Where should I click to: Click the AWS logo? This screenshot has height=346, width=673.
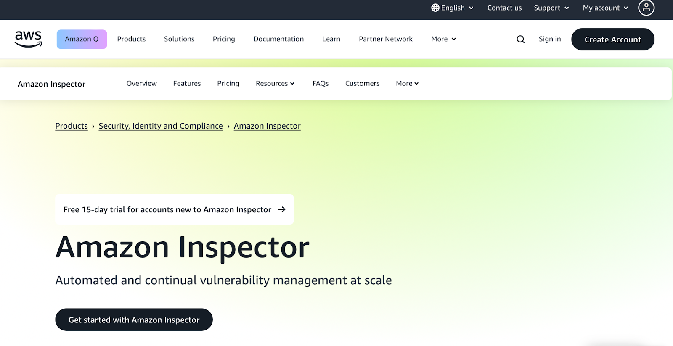29,39
